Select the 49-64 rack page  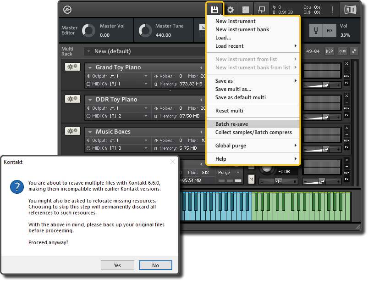click(x=313, y=51)
